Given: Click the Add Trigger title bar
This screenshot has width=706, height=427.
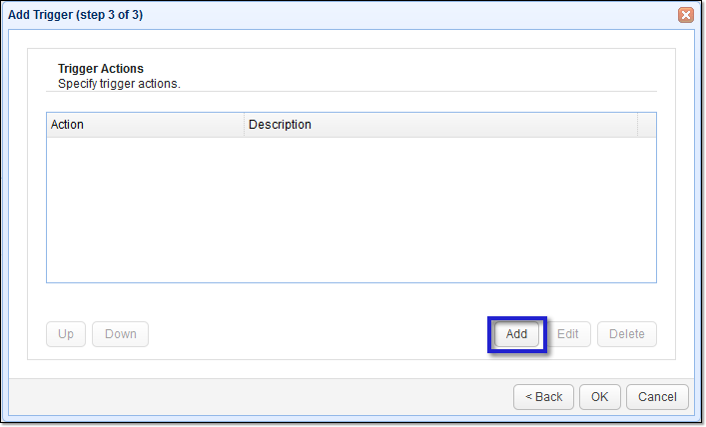Looking at the screenshot, I should (350, 15).
